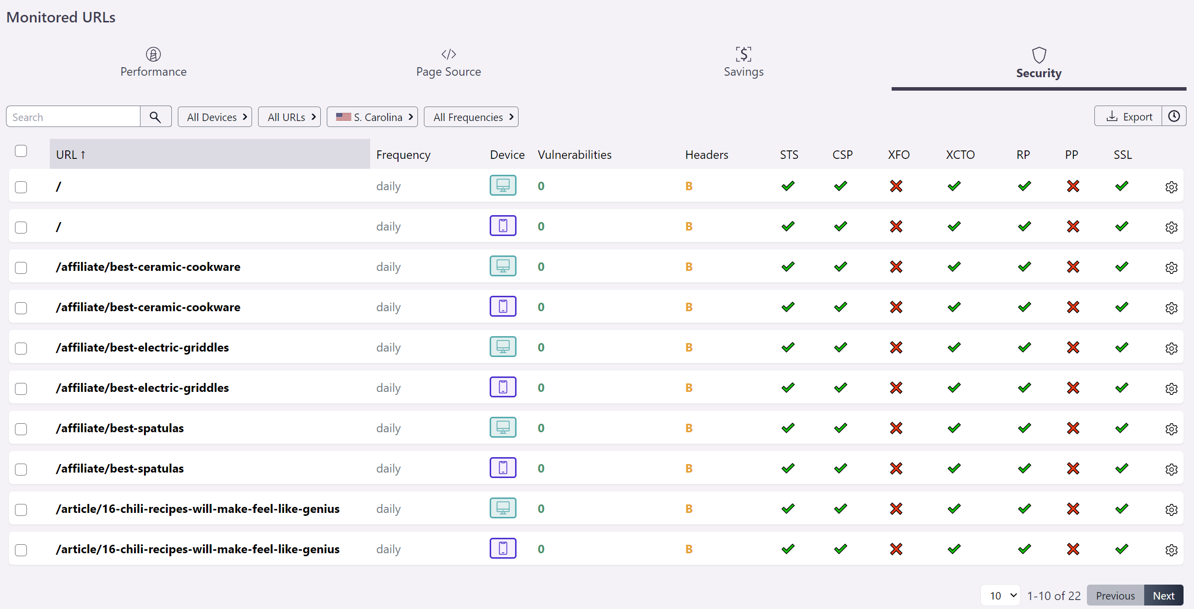Check desktop 16-chili-recipes row checkbox
The width and height of the screenshot is (1194, 609).
(x=21, y=510)
